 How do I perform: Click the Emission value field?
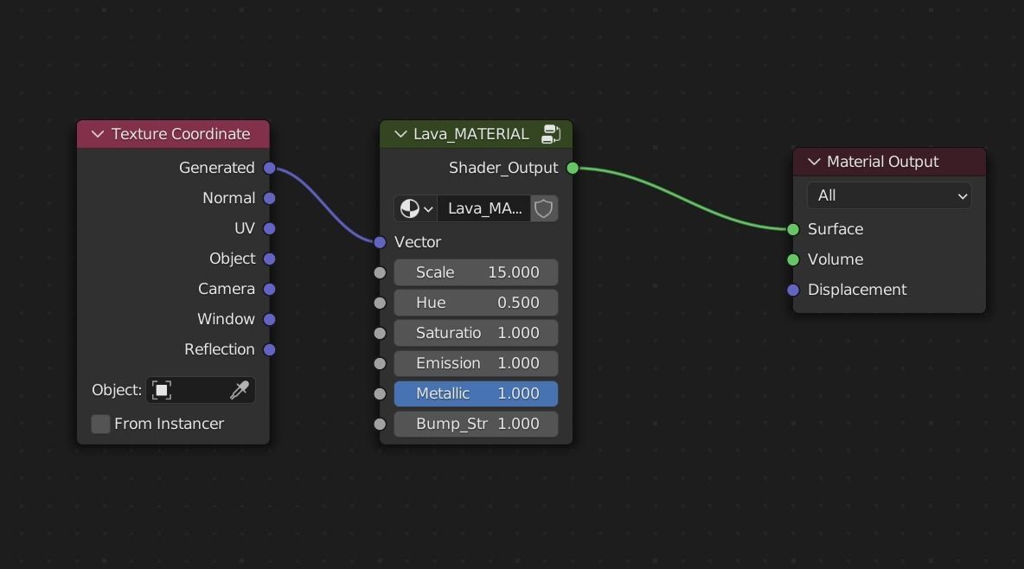[x=476, y=363]
